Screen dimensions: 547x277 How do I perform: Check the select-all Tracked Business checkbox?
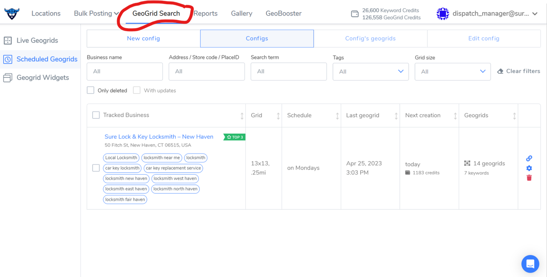[96, 115]
